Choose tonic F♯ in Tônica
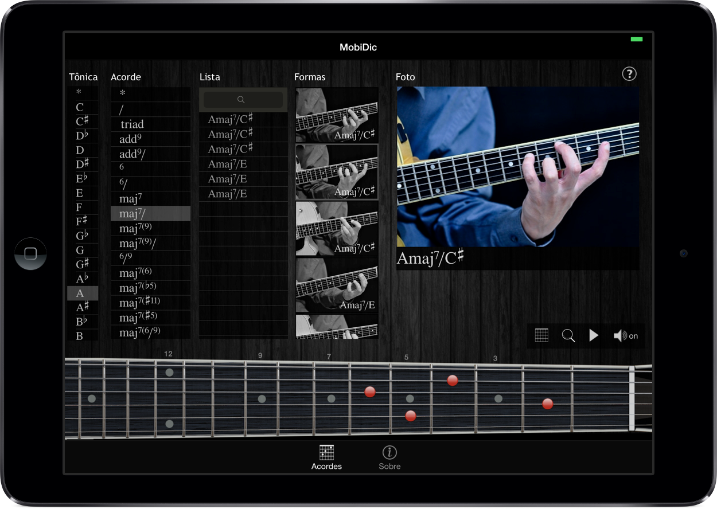Screen dimensions: 717x509 click(x=83, y=221)
